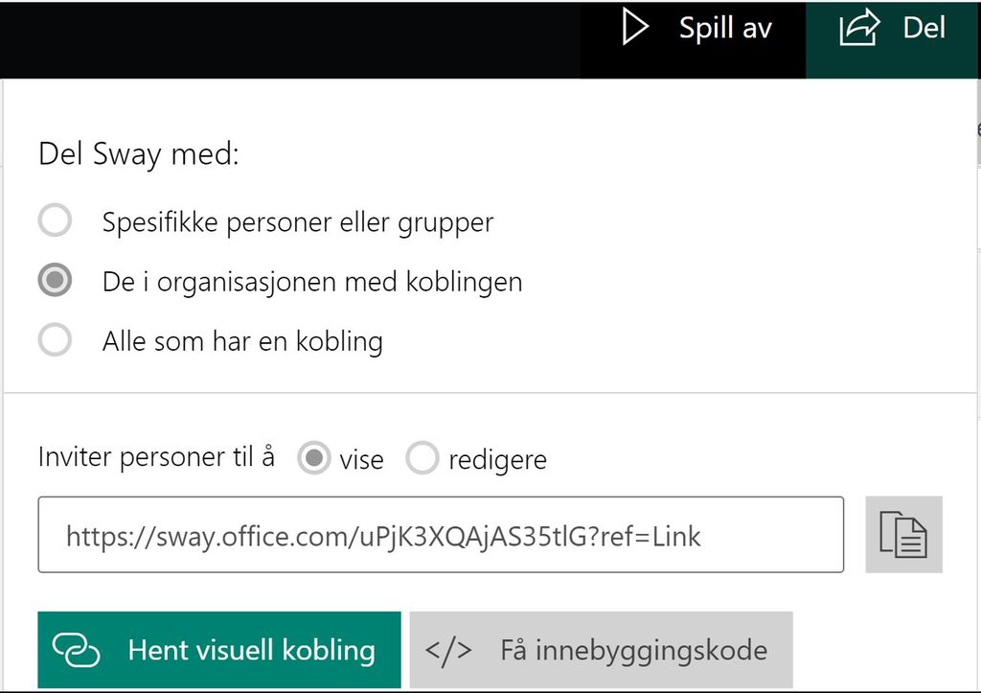This screenshot has height=693, width=981.
Task: Enable the 'vise' invite permission
Action: [315, 458]
